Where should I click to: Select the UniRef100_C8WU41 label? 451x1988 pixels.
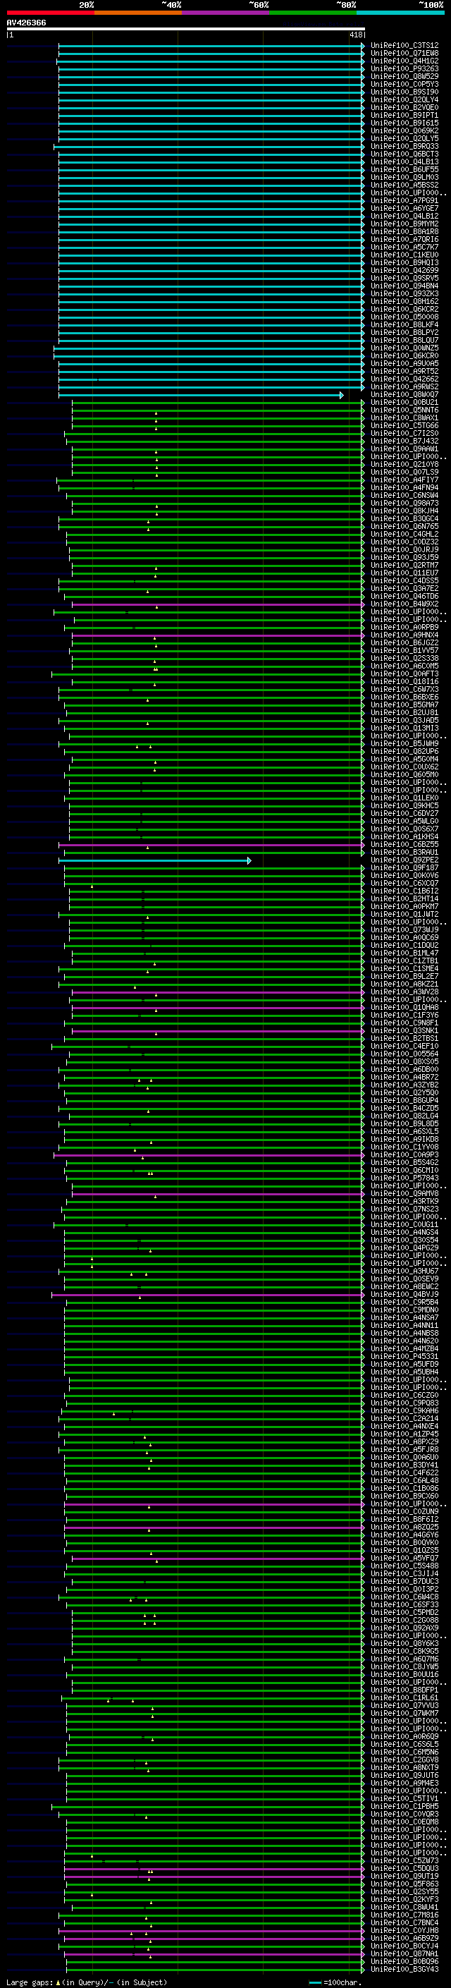tap(404, 1906)
